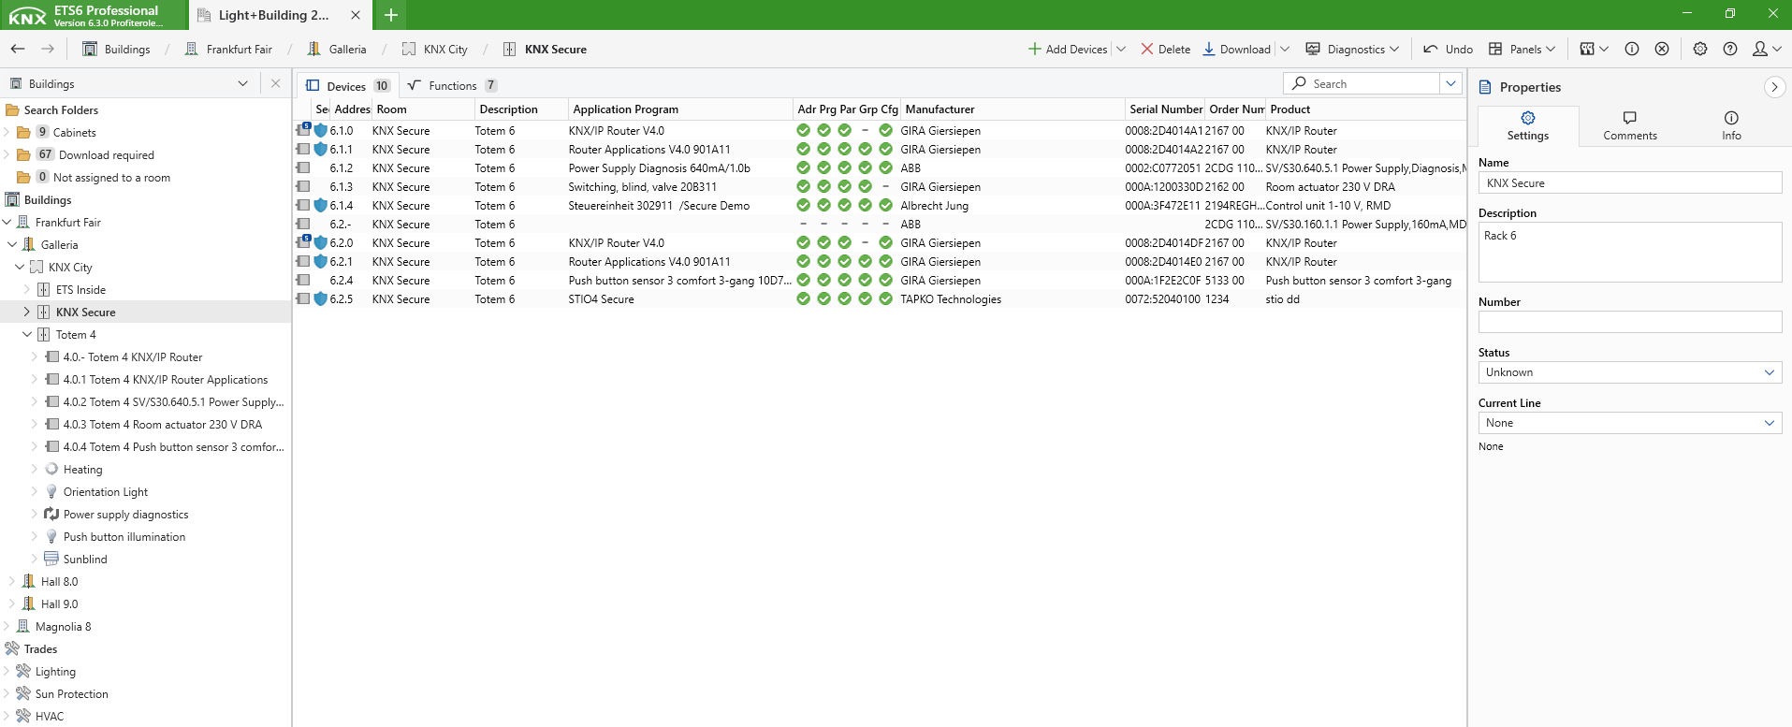Click into the Number field
Image resolution: width=1792 pixels, height=727 pixels.
click(x=1630, y=322)
